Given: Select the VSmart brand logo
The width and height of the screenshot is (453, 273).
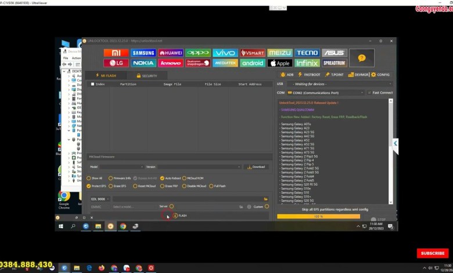Looking at the screenshot, I should tap(253, 53).
